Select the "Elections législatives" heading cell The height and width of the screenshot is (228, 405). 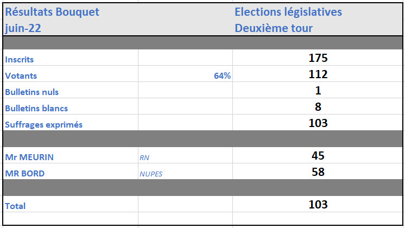(x=288, y=12)
